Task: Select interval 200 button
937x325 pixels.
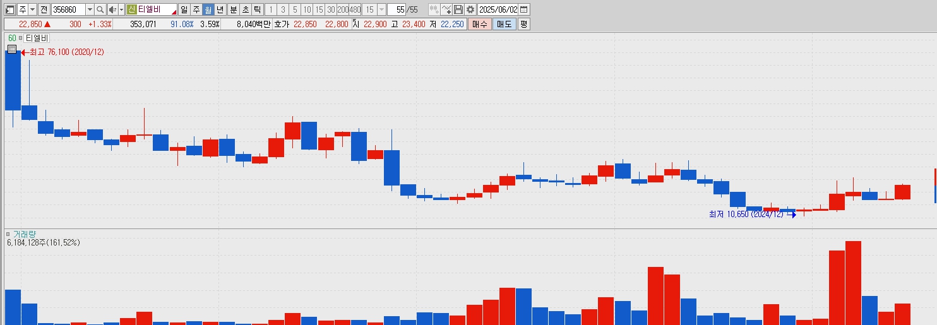Action: 342,9
